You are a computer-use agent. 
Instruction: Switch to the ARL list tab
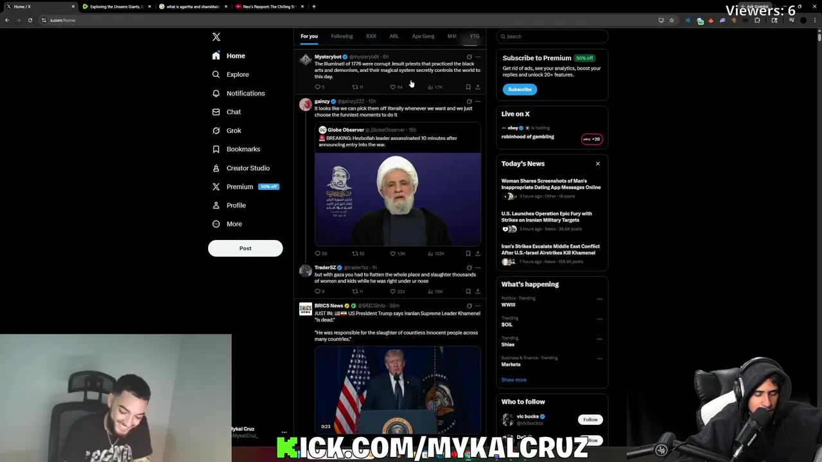[x=394, y=37]
